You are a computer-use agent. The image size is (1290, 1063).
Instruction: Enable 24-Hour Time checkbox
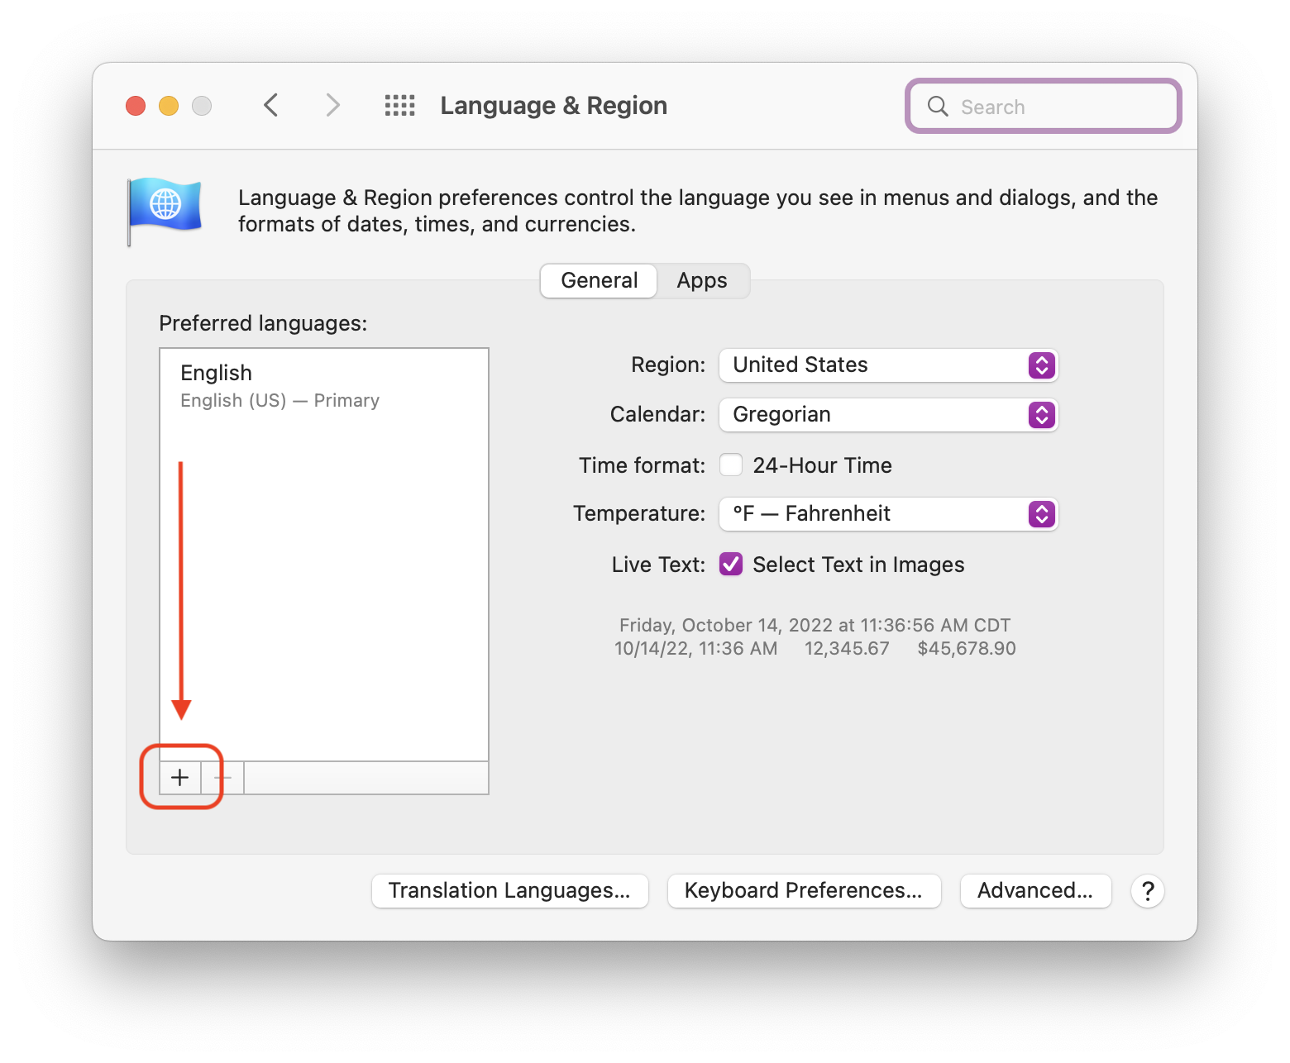pyautogui.click(x=731, y=465)
